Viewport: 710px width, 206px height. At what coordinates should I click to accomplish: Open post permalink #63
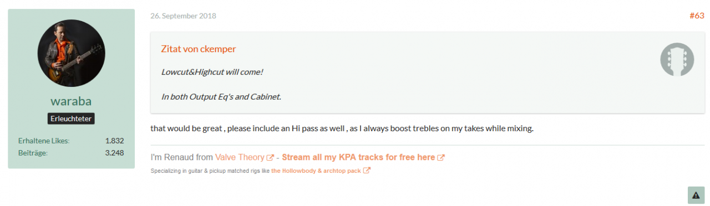697,16
